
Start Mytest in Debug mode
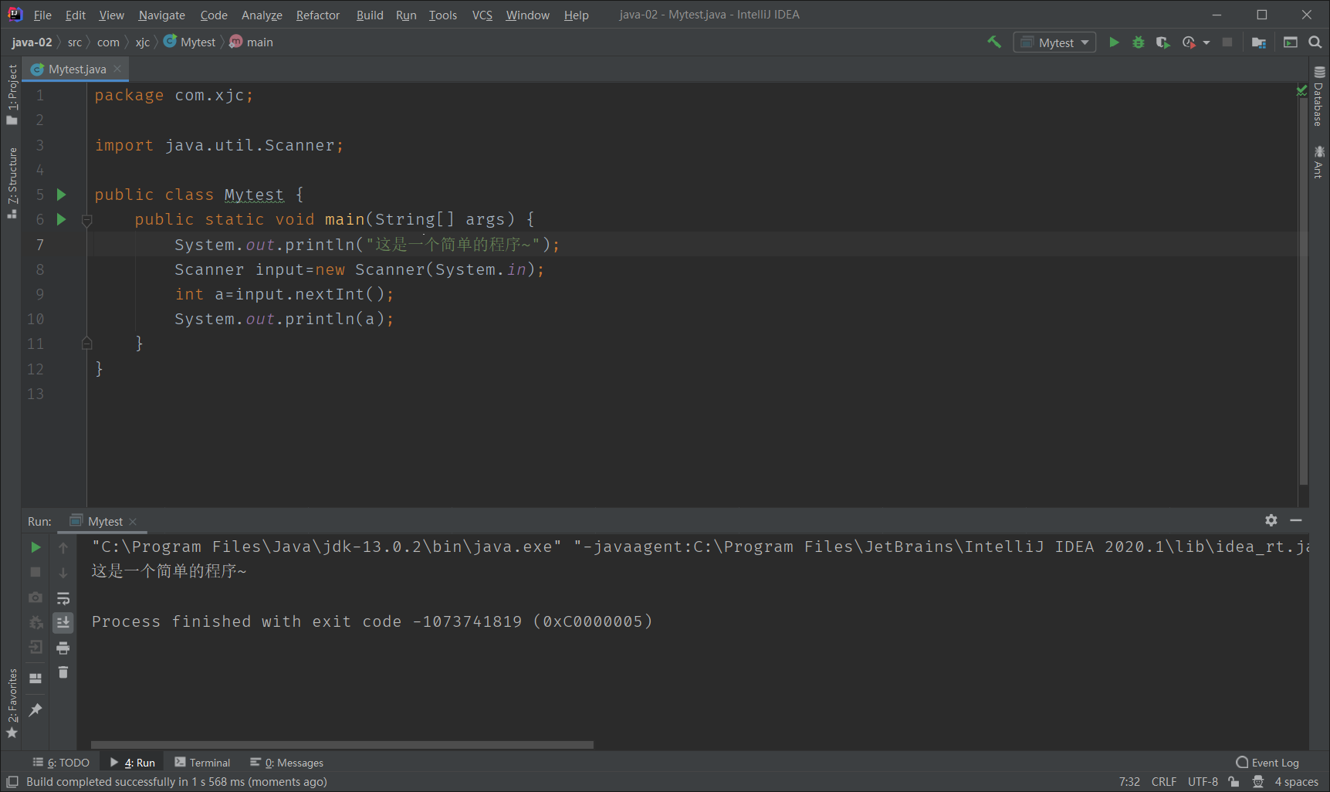pyautogui.click(x=1139, y=42)
